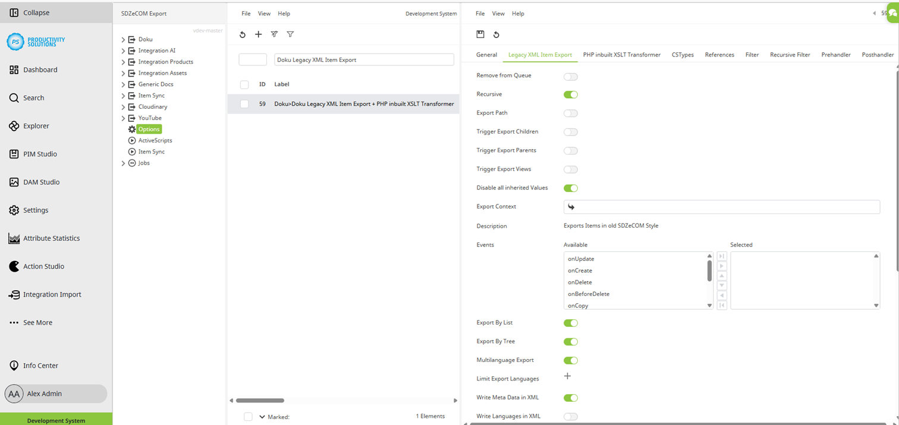Turn off Disable all inherited Values

click(571, 188)
